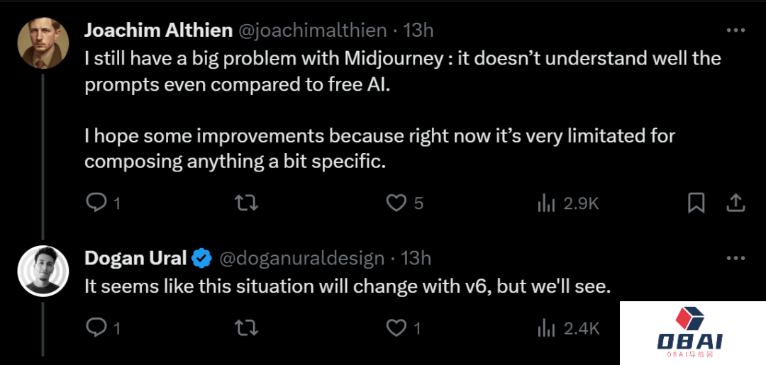Reply to Joachim Althien's tweet
Image resolution: width=766 pixels, height=365 pixels.
96,203
